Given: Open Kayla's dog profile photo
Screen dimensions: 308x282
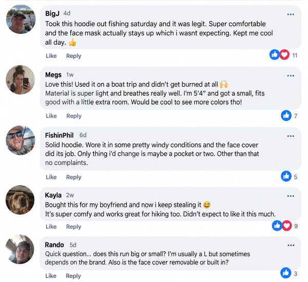Looking at the screenshot, I should pyautogui.click(x=20, y=200).
